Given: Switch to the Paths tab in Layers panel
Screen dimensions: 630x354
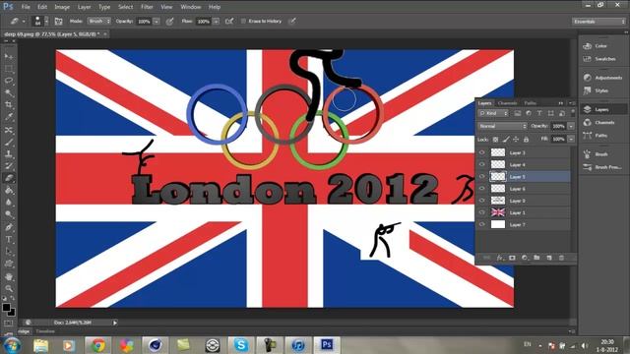Looking at the screenshot, I should [530, 103].
